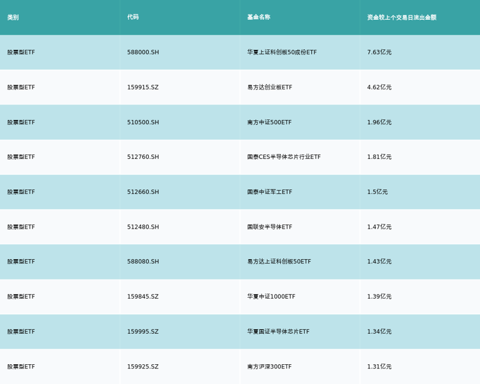The width and height of the screenshot is (480, 384).
Task: Click 股票型ETF in the 588000.SH row
Action: pyautogui.click(x=21, y=52)
